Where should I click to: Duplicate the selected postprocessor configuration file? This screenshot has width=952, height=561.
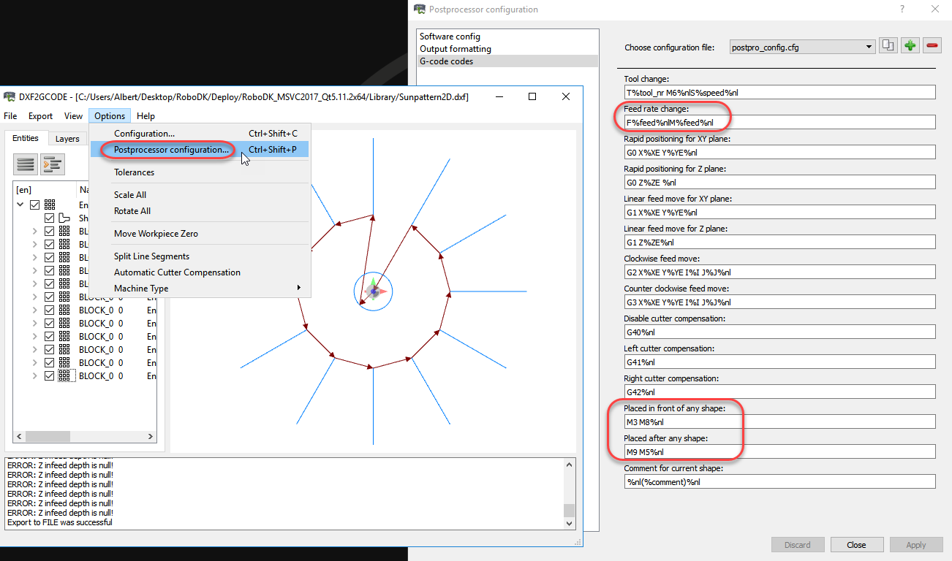coord(888,46)
